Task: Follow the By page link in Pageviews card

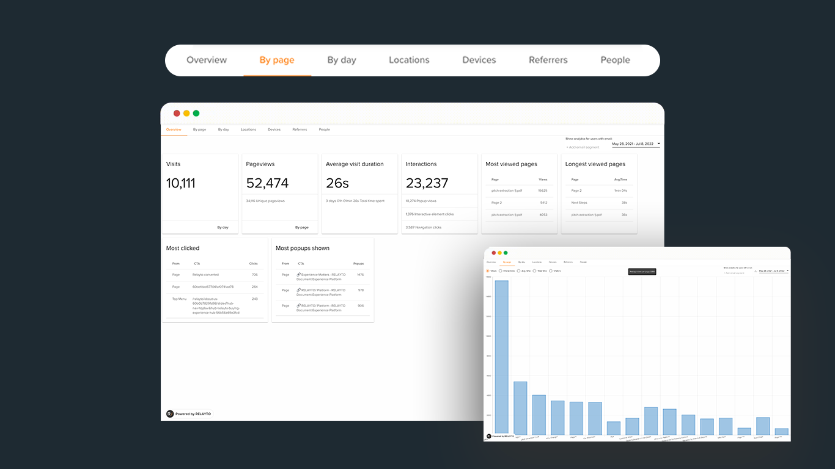Action: click(x=302, y=227)
